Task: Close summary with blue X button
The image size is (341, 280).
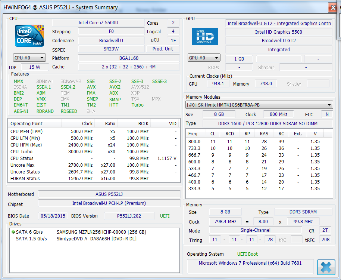Action: [326, 267]
